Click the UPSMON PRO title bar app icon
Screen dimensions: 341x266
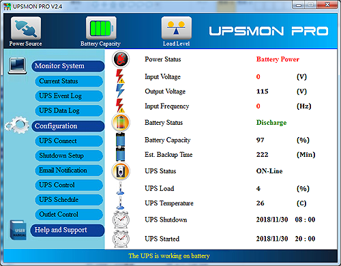tap(7, 6)
